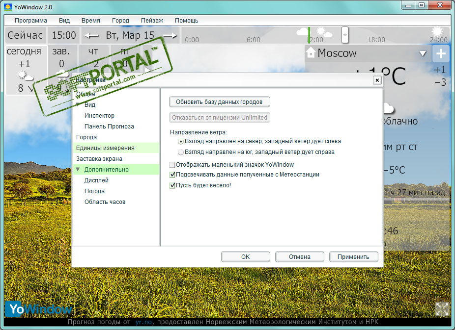455x330 pixels.
Task: Click the 6:00 mark on the timeline
Action: (254, 40)
